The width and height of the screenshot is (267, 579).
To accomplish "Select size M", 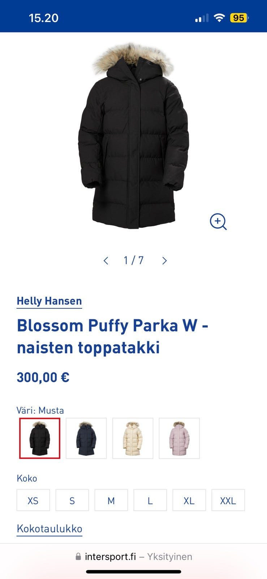I will click(x=111, y=500).
